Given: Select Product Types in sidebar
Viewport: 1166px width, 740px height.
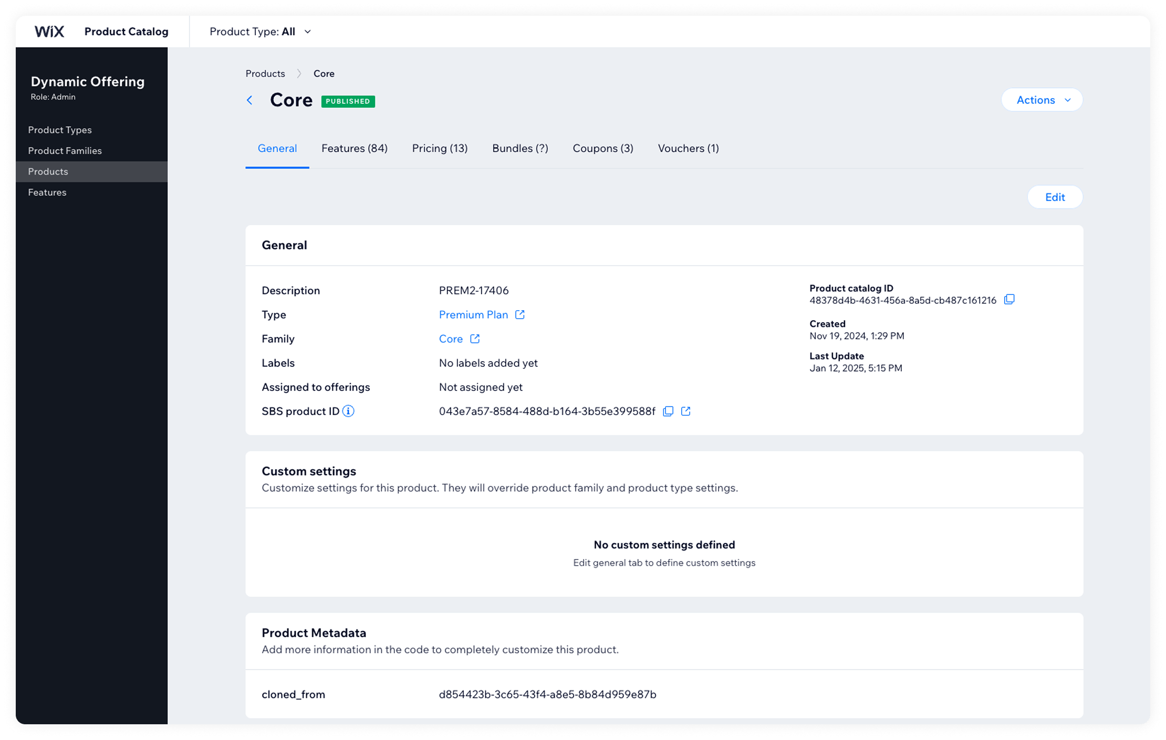Looking at the screenshot, I should click(91, 130).
